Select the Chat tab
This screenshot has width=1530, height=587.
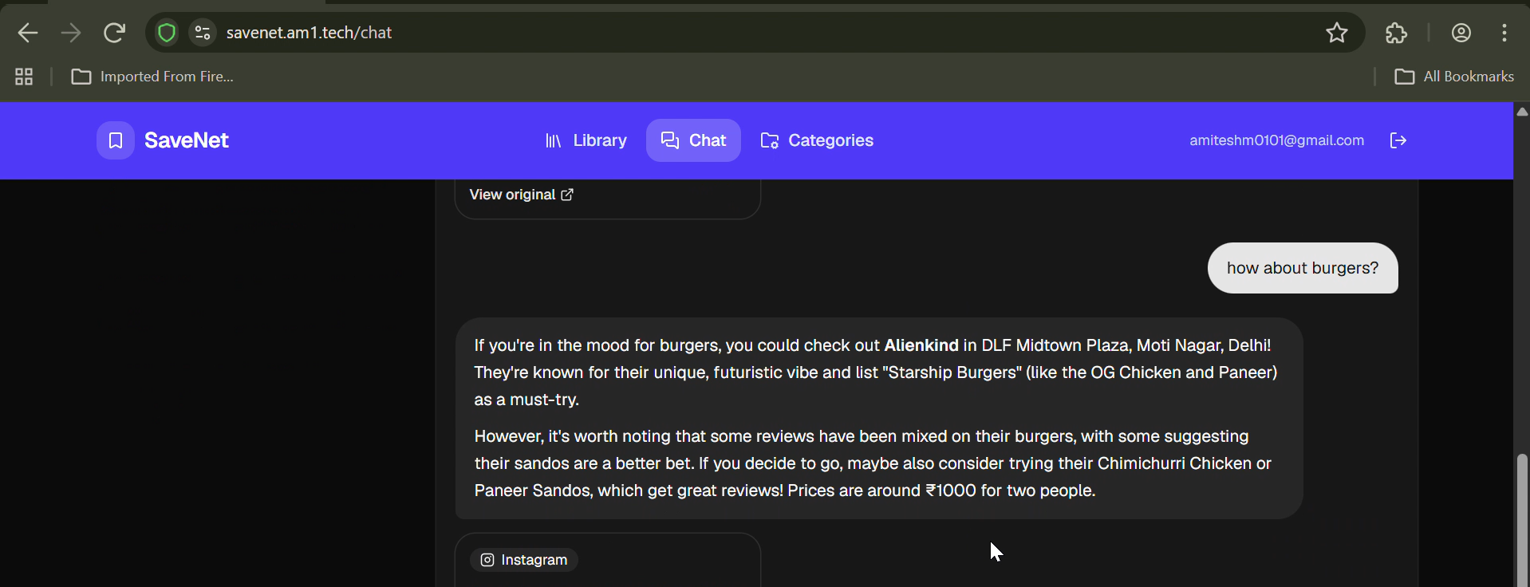click(693, 140)
